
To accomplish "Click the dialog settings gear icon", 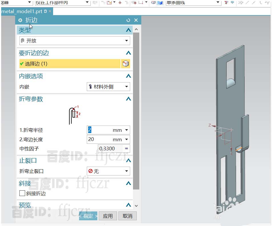I will click(x=20, y=20).
